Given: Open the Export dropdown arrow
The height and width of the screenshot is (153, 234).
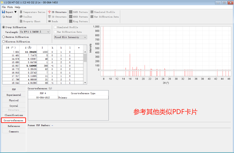Looking at the screenshot, I should click(x=16, y=12).
